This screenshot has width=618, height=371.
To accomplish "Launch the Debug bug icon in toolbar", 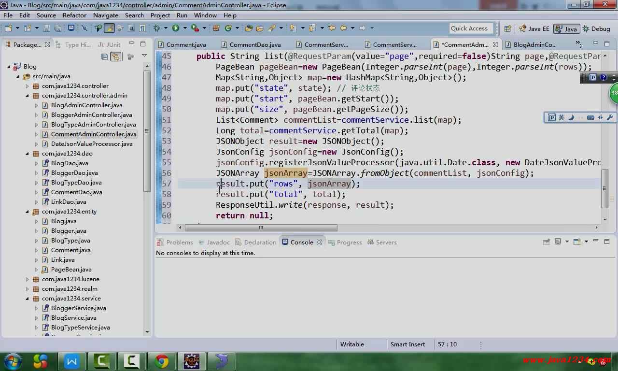I will [157, 28].
